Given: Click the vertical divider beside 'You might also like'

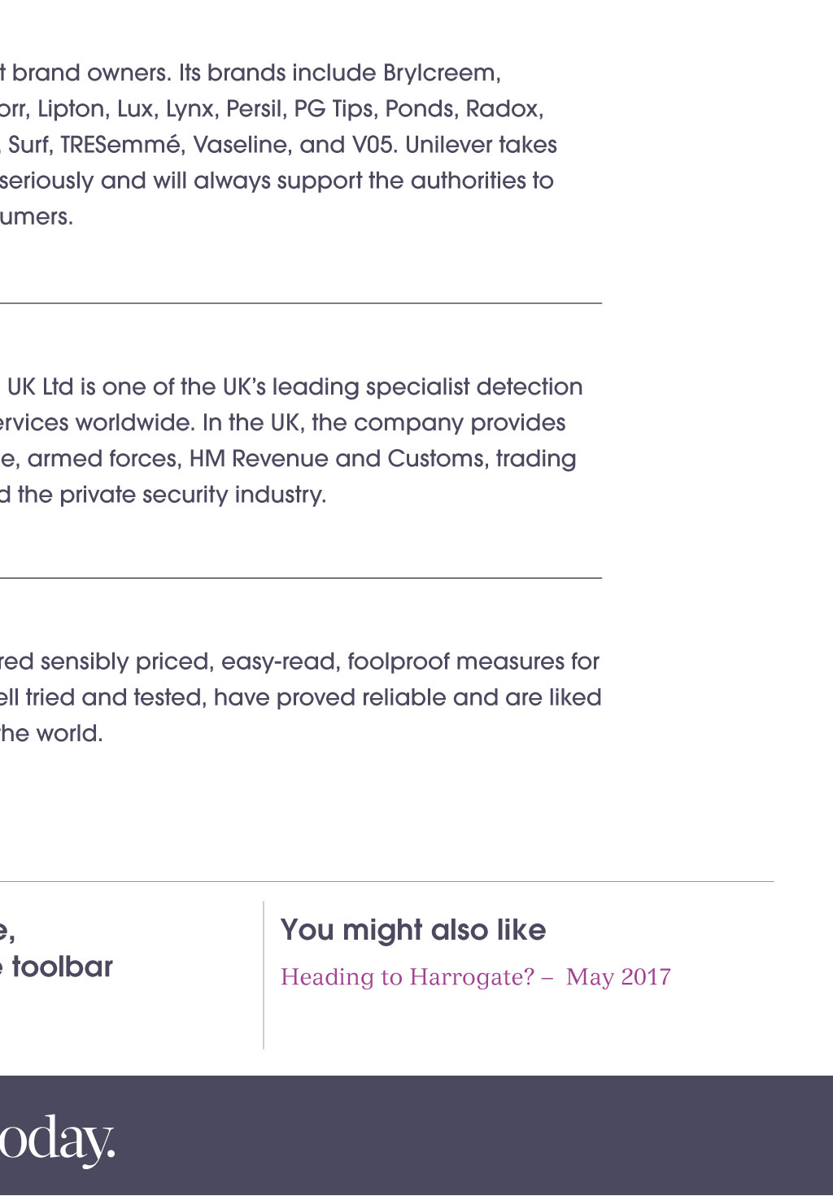Looking at the screenshot, I should point(264,975).
